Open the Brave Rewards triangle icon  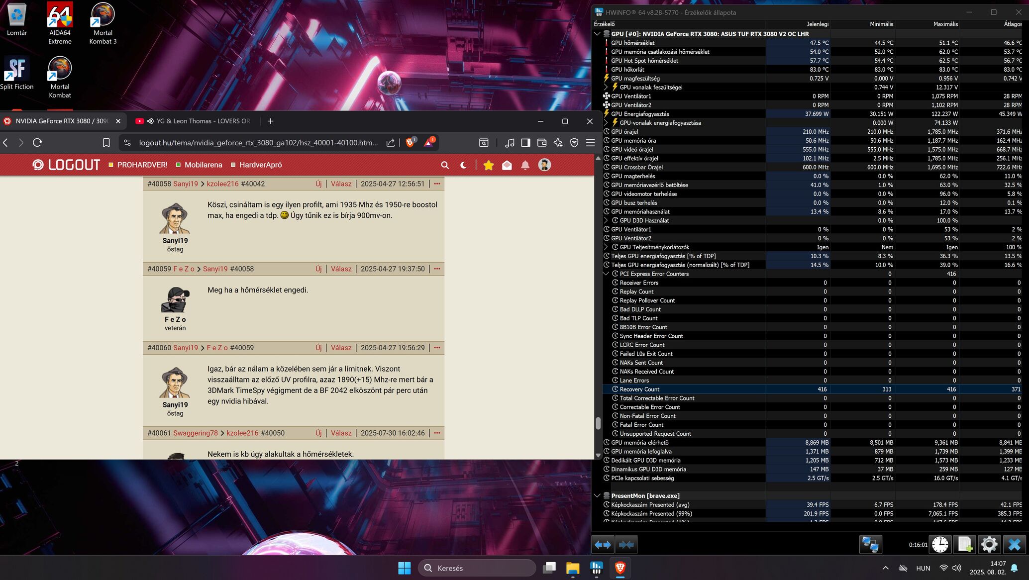tap(428, 143)
